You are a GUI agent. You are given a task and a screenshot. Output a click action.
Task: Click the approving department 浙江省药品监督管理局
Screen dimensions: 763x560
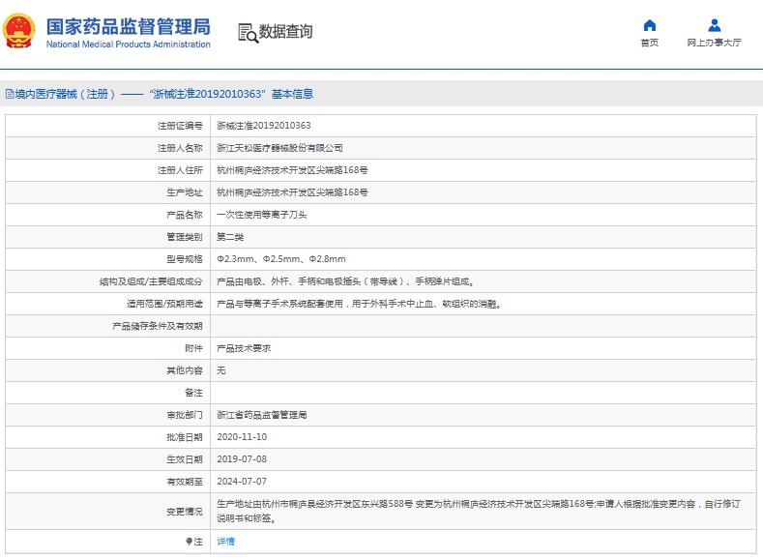point(261,415)
